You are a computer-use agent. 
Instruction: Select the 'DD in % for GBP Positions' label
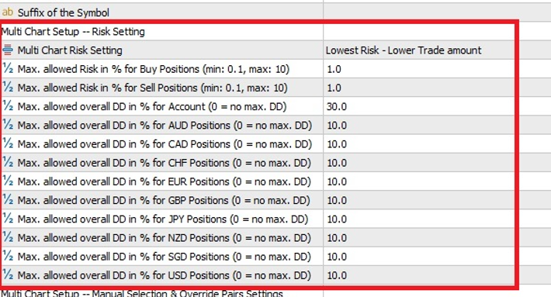pos(164,201)
